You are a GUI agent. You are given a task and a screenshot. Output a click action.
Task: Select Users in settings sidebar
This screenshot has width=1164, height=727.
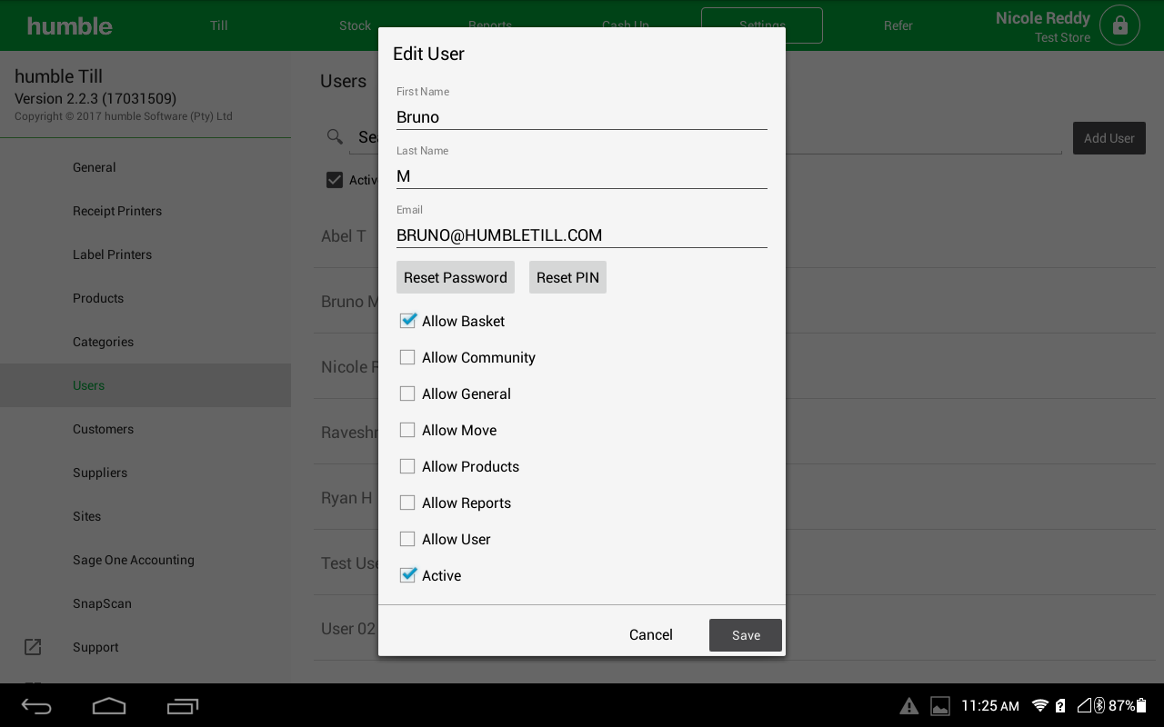click(145, 385)
